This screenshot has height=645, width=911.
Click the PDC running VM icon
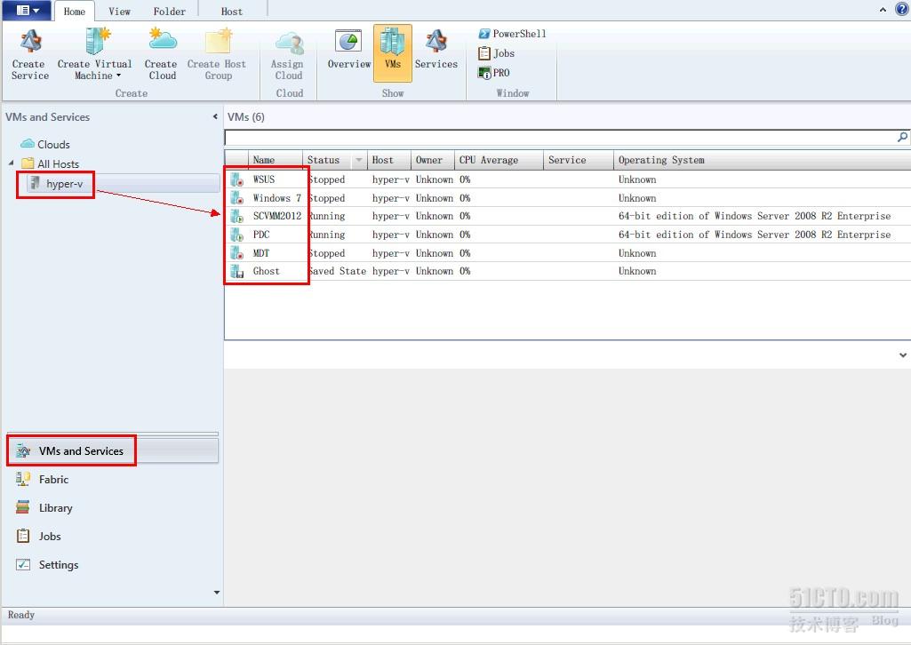(236, 235)
